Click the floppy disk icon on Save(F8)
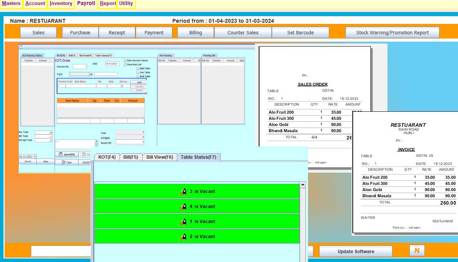 [61, 154]
